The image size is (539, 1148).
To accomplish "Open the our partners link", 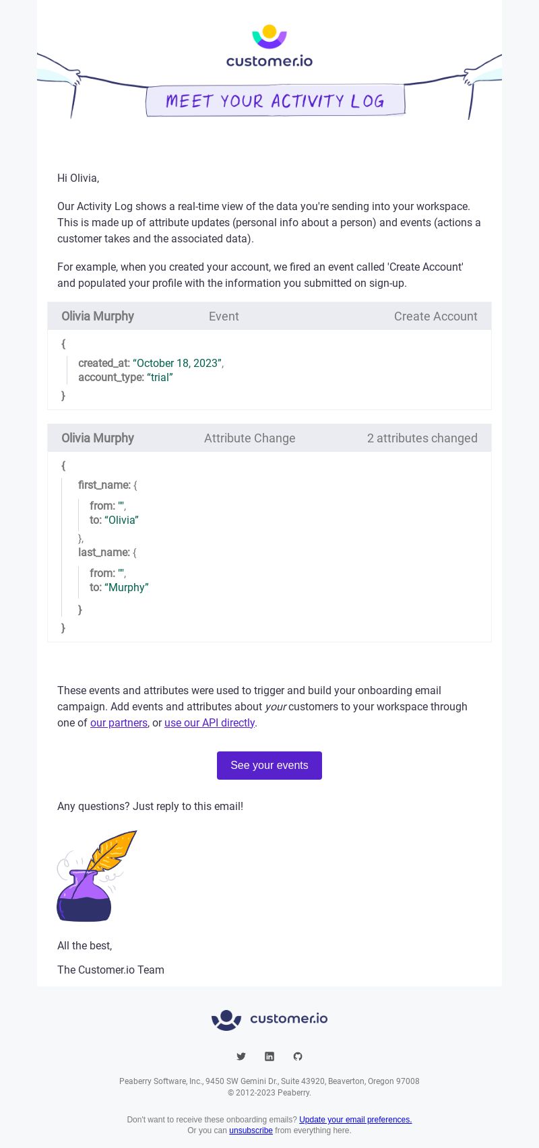I will (x=119, y=722).
